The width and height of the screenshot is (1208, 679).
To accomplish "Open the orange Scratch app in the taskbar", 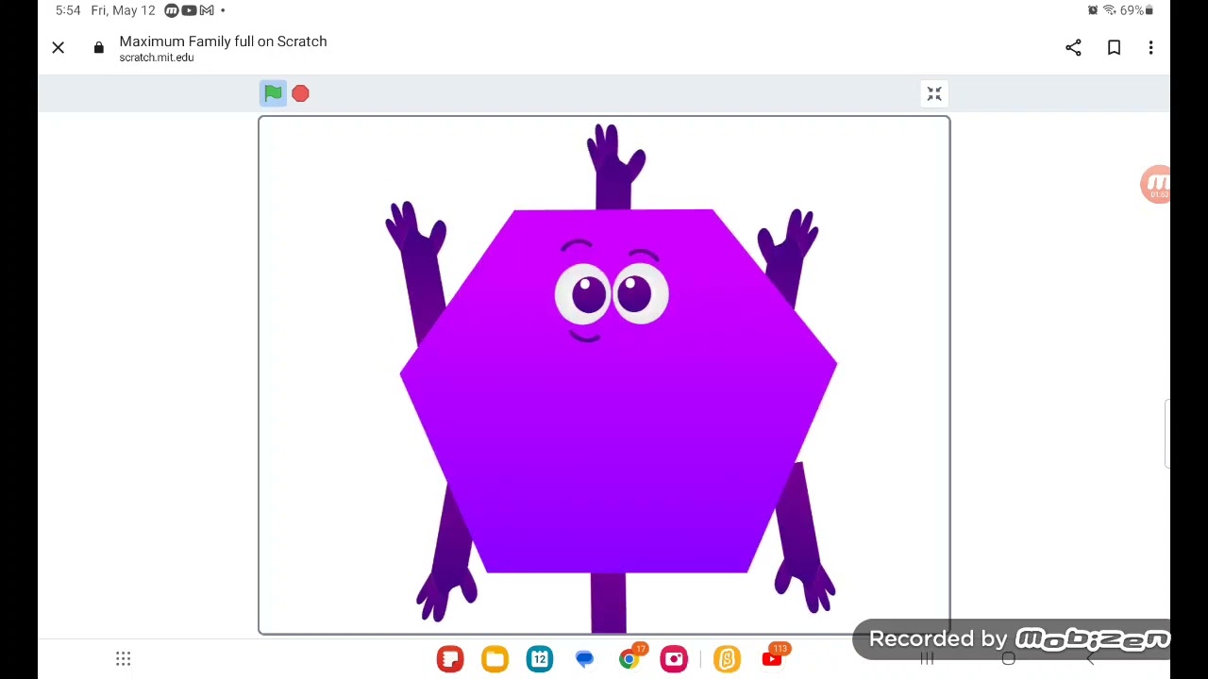I will [727, 658].
